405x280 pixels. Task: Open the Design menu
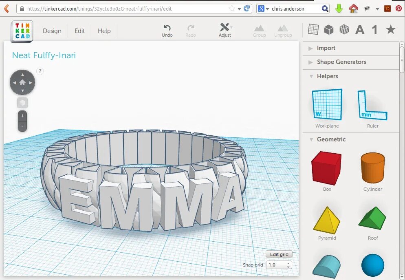52,31
